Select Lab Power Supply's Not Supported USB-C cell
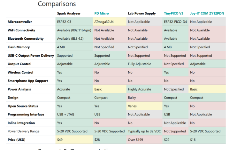The height and width of the screenshot is (150, 230). pos(144,56)
